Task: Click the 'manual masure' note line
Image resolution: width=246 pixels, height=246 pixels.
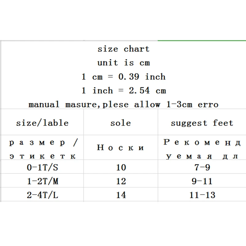Action: point(123,105)
